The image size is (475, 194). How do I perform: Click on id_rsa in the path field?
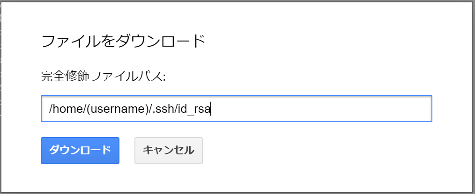(x=195, y=109)
